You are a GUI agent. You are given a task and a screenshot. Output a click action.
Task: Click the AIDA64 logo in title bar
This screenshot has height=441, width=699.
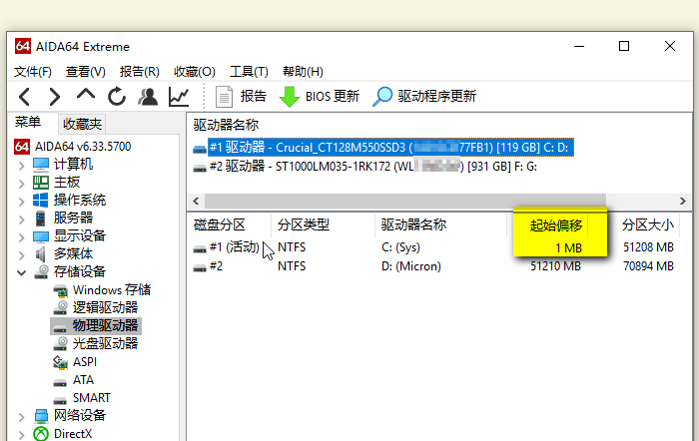23,46
